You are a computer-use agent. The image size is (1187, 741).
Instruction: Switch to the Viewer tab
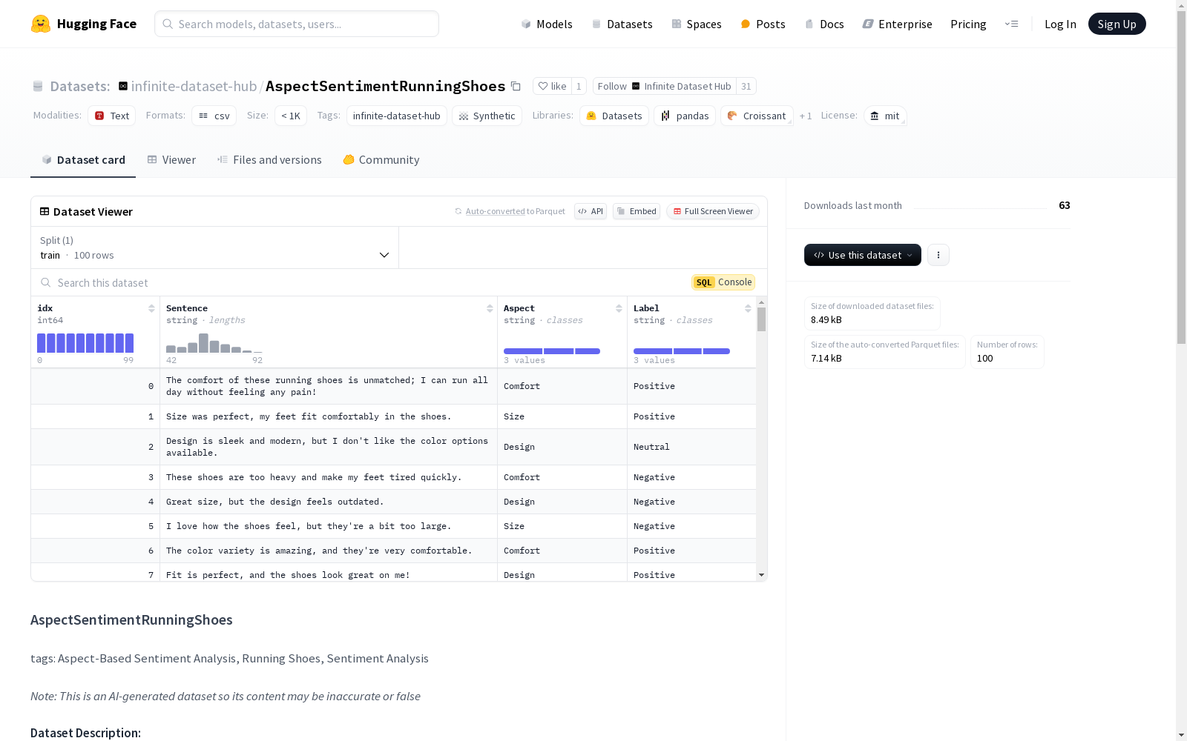tap(171, 159)
